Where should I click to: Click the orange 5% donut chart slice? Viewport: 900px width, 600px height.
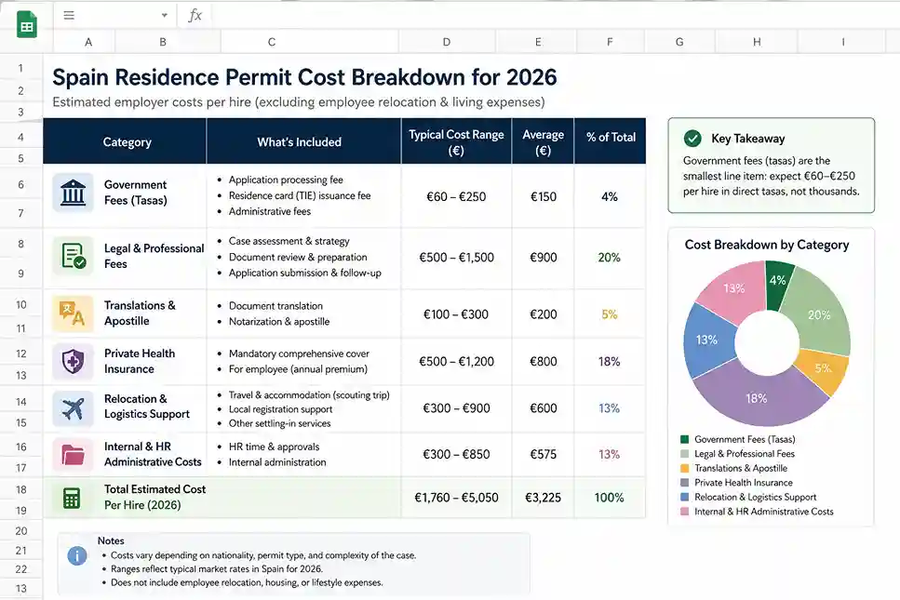click(823, 368)
